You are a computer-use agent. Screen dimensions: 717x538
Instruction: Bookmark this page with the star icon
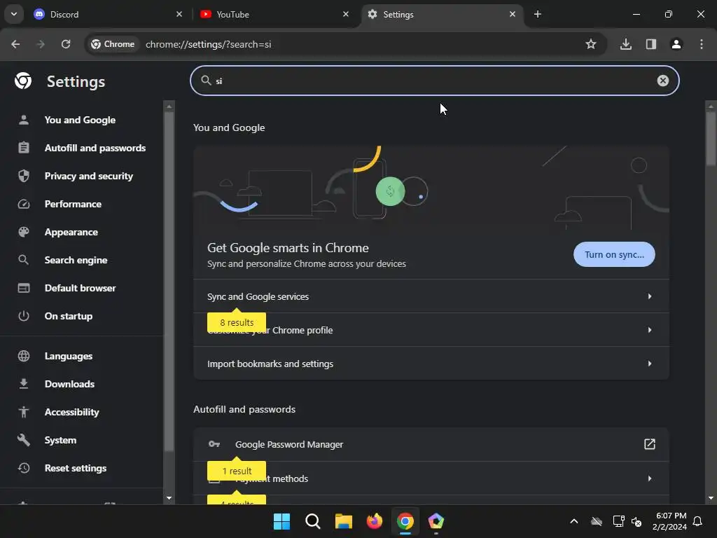591,44
